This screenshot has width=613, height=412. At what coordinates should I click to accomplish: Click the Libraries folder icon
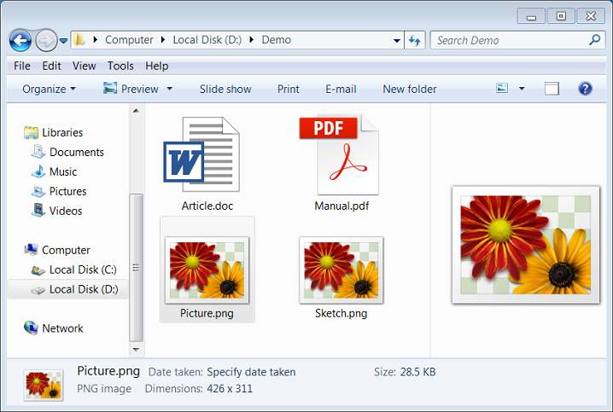(x=31, y=133)
